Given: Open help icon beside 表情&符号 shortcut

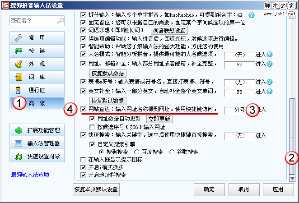Looking at the screenshot, I should [x=270, y=82].
